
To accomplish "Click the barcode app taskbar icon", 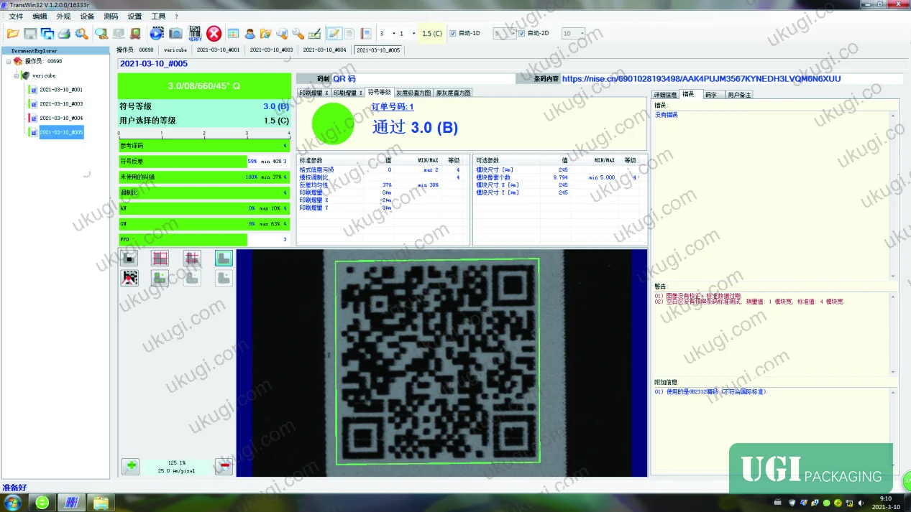I will coord(71,502).
